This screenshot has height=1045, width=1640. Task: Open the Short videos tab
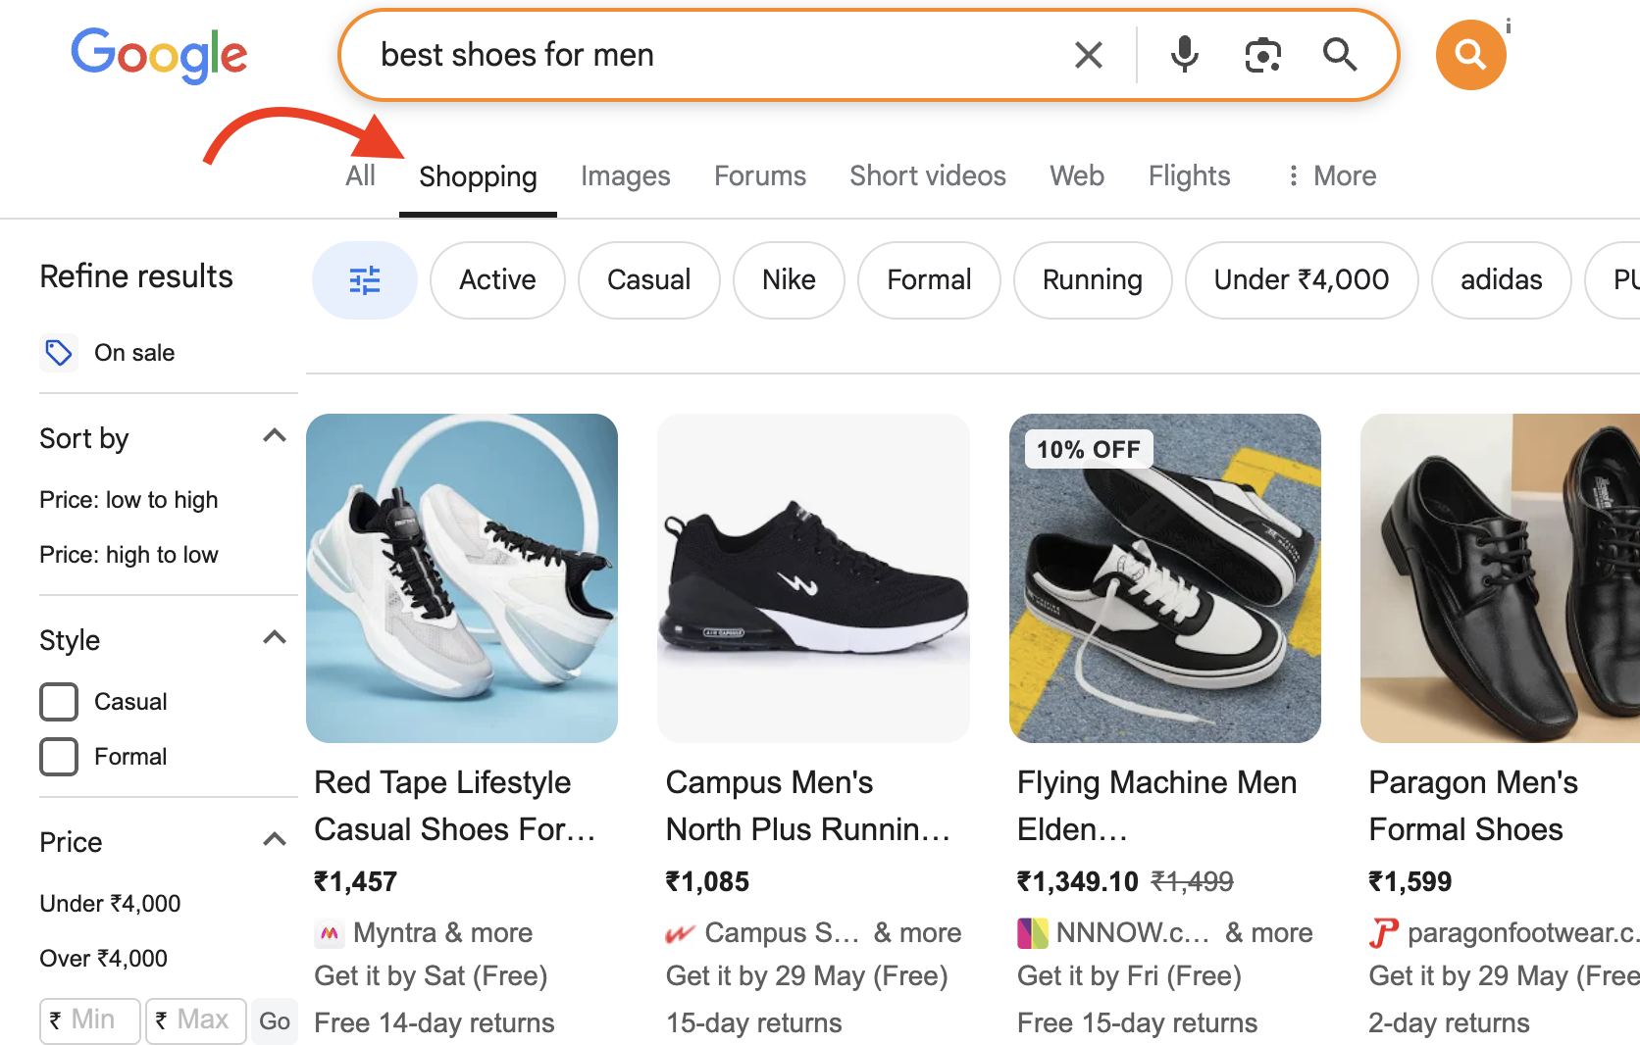[928, 175]
